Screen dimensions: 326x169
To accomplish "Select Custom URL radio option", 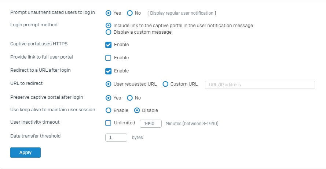I will (x=165, y=84).
